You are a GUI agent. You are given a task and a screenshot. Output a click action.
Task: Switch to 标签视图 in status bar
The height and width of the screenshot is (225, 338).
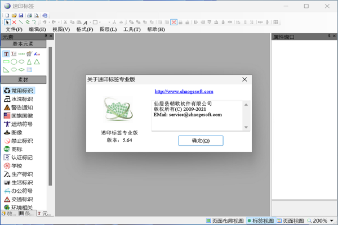[260, 221]
